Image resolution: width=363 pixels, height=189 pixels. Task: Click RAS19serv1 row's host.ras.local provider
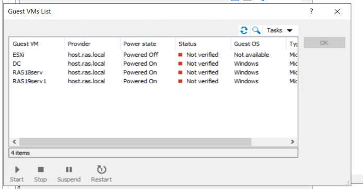pos(86,81)
